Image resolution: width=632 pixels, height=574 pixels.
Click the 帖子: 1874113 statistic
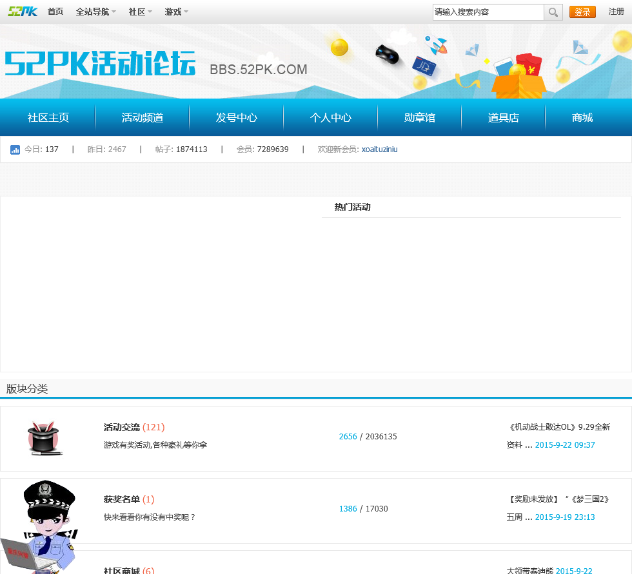(x=181, y=149)
